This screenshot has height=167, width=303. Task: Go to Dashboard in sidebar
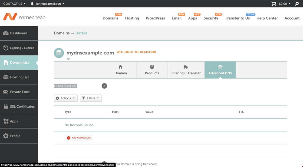click(19, 33)
